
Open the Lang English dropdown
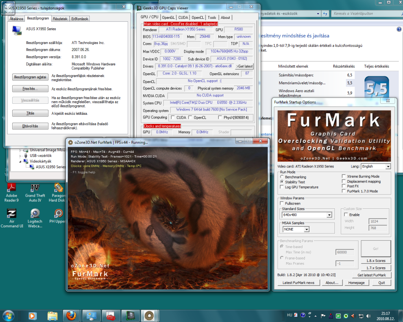tap(388, 166)
